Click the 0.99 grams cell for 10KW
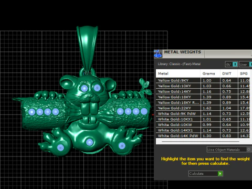252x189 pixels. pyautogui.click(x=210, y=125)
